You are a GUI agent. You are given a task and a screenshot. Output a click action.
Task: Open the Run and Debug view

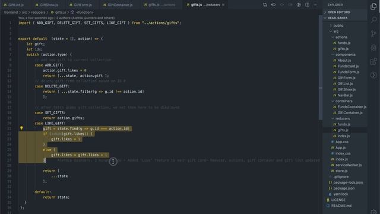[x=373, y=48]
